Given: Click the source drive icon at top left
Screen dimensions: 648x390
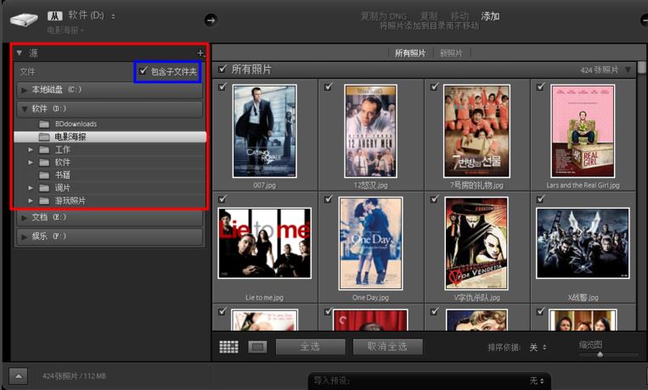Looking at the screenshot, I should pos(24,19).
